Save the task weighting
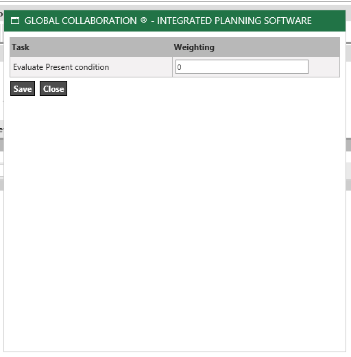Image resolution: width=351 pixels, height=357 pixels. tap(23, 88)
